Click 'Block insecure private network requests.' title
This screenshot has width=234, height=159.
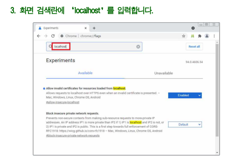pyautogui.click(x=72, y=113)
